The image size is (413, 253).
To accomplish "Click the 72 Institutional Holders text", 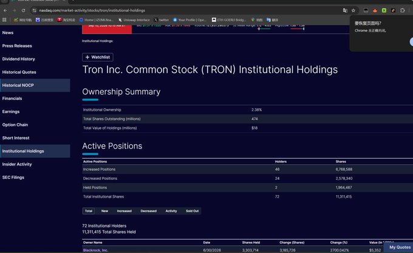I will [104, 226].
